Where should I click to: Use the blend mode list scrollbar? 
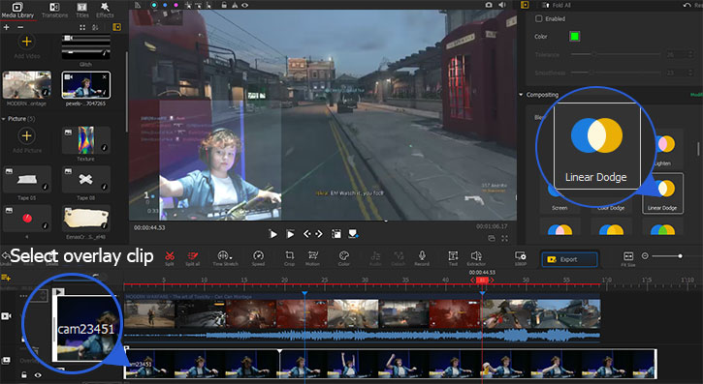(x=698, y=149)
